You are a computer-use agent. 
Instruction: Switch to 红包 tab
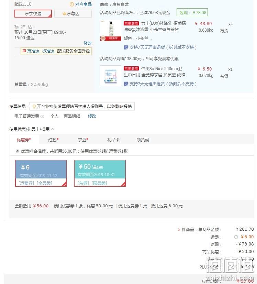[53, 140]
